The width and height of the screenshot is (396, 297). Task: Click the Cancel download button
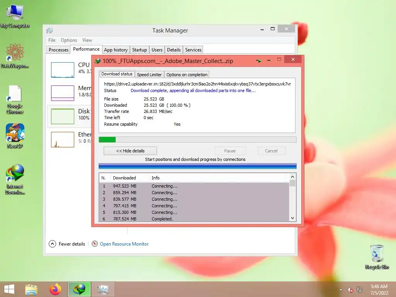click(271, 151)
